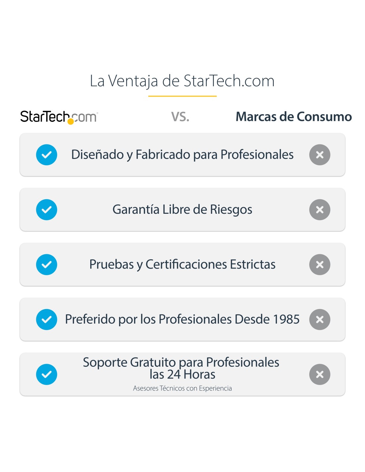
Task: Click the blue checkmark for Pruebas y Certificaciones
Action: [46, 265]
